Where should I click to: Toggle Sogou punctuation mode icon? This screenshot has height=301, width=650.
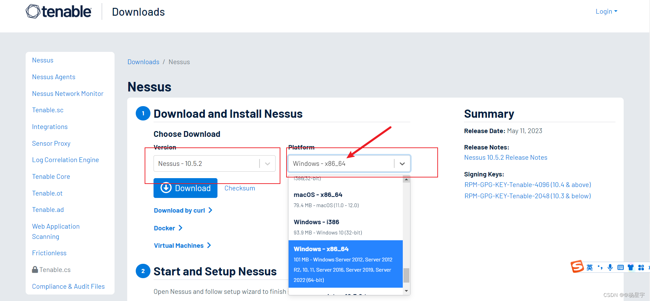coord(600,267)
